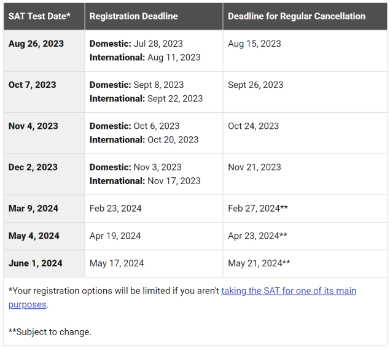Select the 'SAT Test Date*' column header
This screenshot has width=390, height=348.
pyautogui.click(x=39, y=16)
